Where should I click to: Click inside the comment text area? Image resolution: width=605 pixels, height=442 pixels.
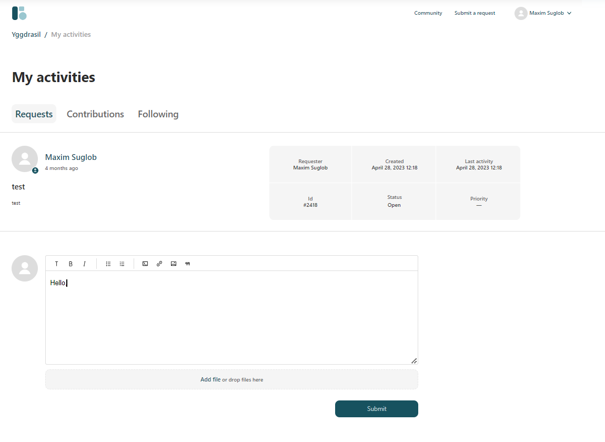point(231,321)
